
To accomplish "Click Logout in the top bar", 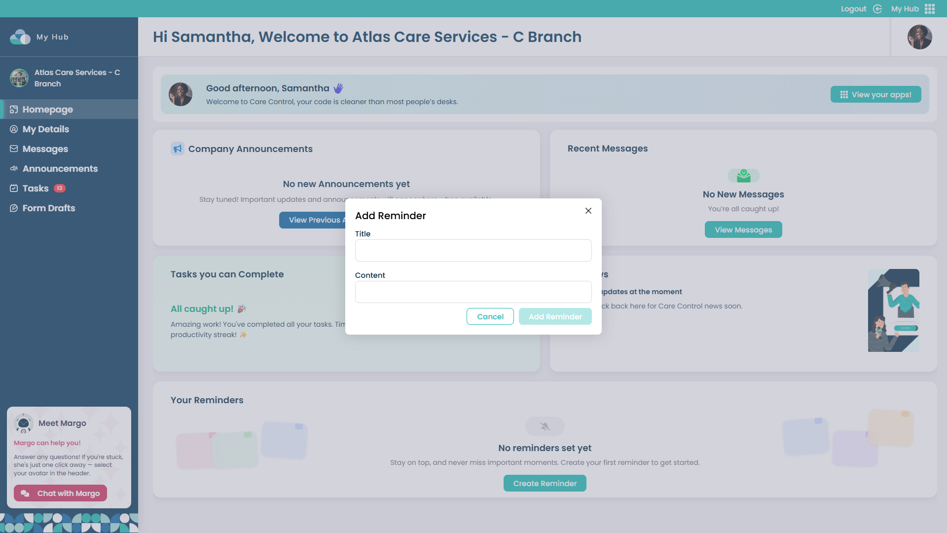I will (853, 8).
